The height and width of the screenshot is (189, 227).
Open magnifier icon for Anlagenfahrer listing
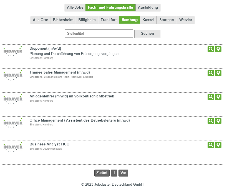pos(211,97)
